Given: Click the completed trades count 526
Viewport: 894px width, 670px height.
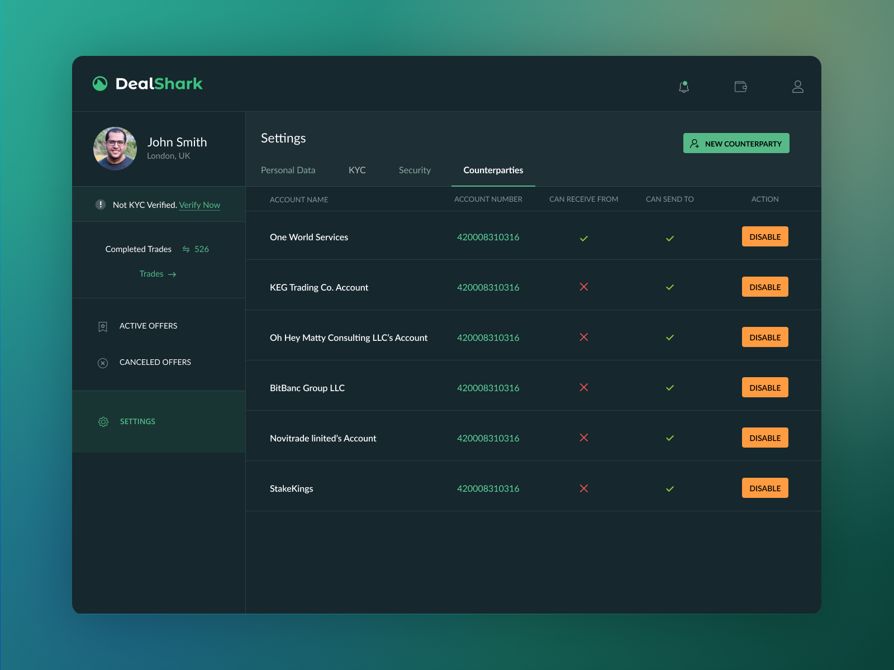Looking at the screenshot, I should 202,249.
